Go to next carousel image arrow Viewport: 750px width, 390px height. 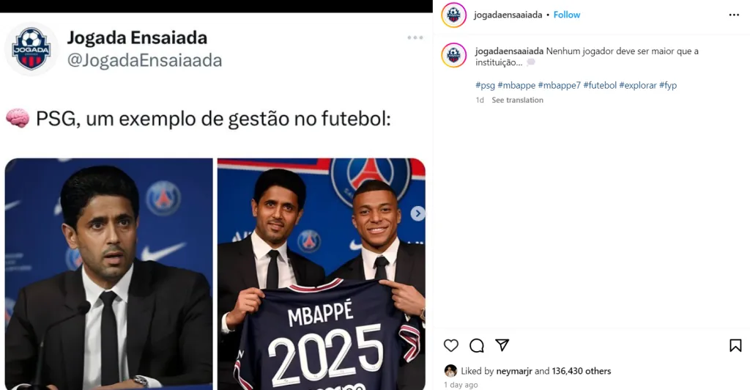click(417, 213)
